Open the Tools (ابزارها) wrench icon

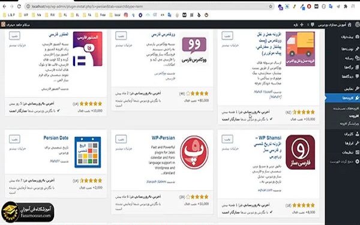click(357, 143)
